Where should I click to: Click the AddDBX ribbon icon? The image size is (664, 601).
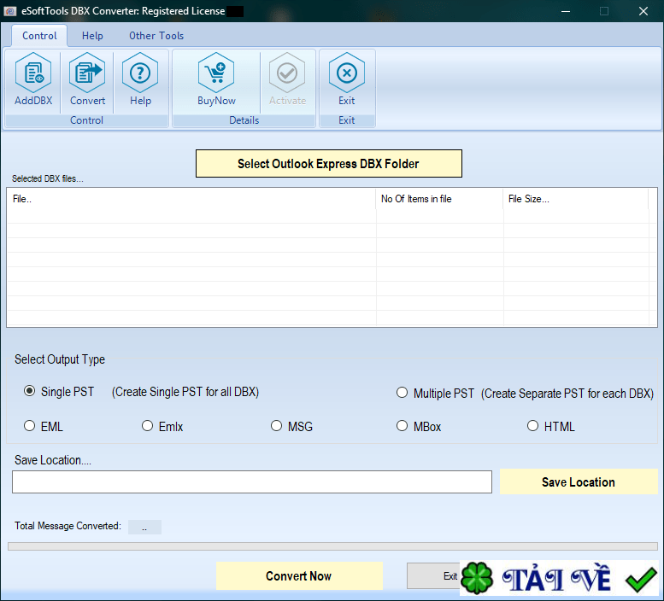(33, 74)
